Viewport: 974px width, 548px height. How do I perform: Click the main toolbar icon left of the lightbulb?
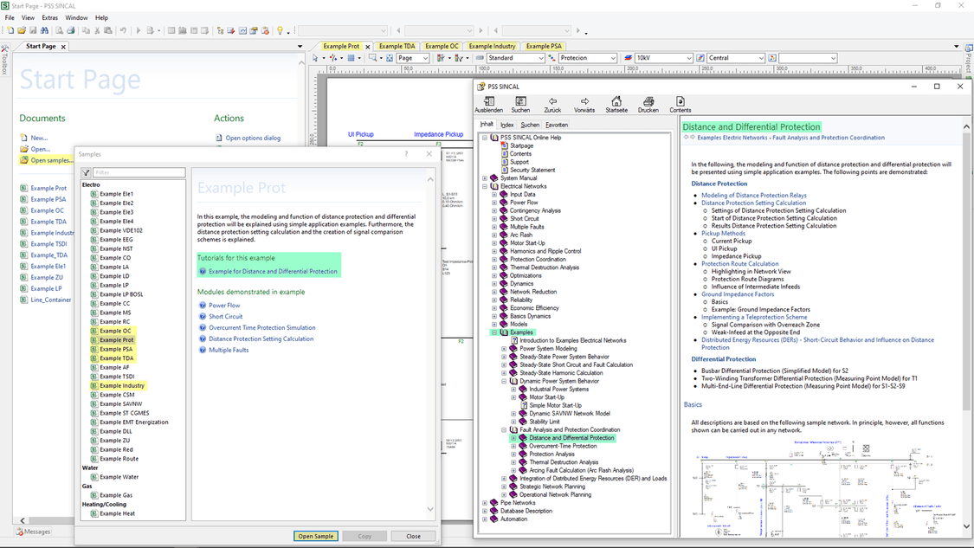265,30
